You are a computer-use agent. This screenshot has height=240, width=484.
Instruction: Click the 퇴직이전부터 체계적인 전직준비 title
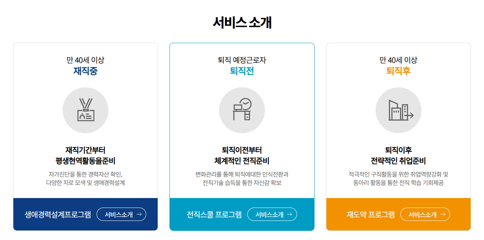point(242,155)
